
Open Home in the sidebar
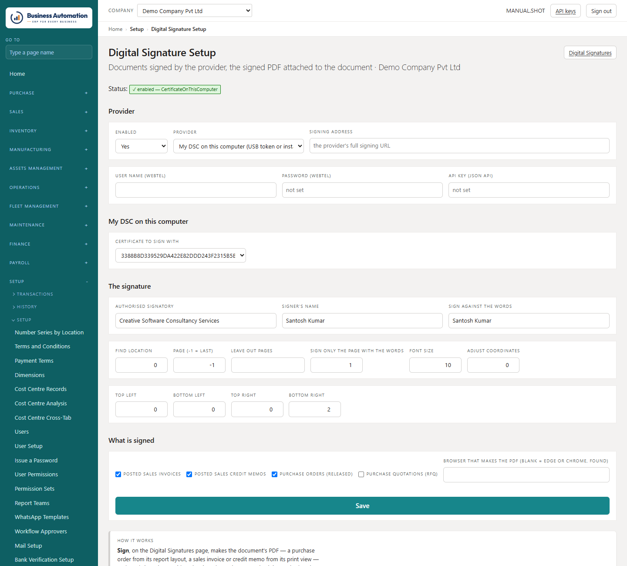(x=17, y=74)
